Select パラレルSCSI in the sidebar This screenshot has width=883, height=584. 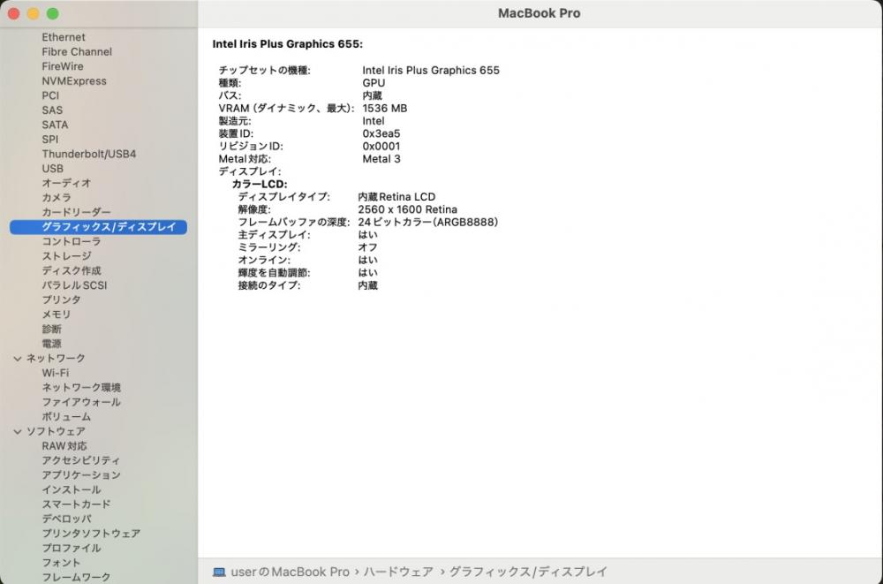[74, 285]
